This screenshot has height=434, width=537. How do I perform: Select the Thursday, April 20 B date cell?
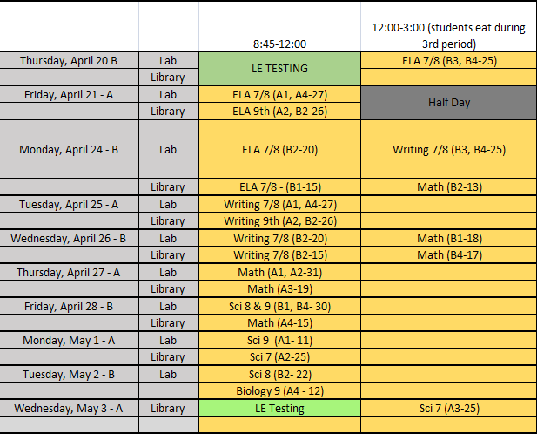click(69, 60)
